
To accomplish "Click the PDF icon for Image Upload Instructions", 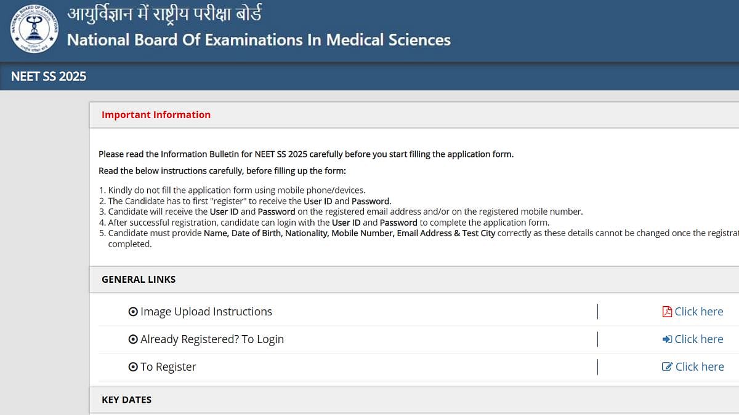I will click(x=668, y=311).
